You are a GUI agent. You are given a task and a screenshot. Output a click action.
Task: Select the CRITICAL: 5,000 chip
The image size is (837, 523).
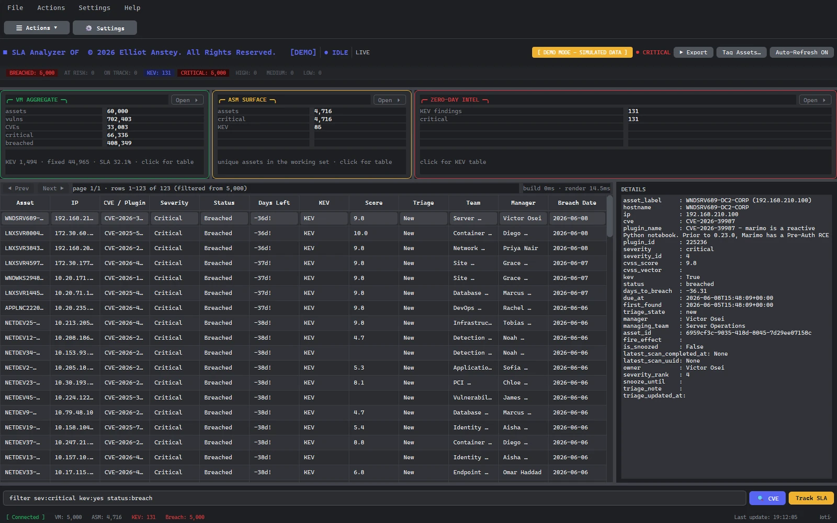pyautogui.click(x=203, y=73)
